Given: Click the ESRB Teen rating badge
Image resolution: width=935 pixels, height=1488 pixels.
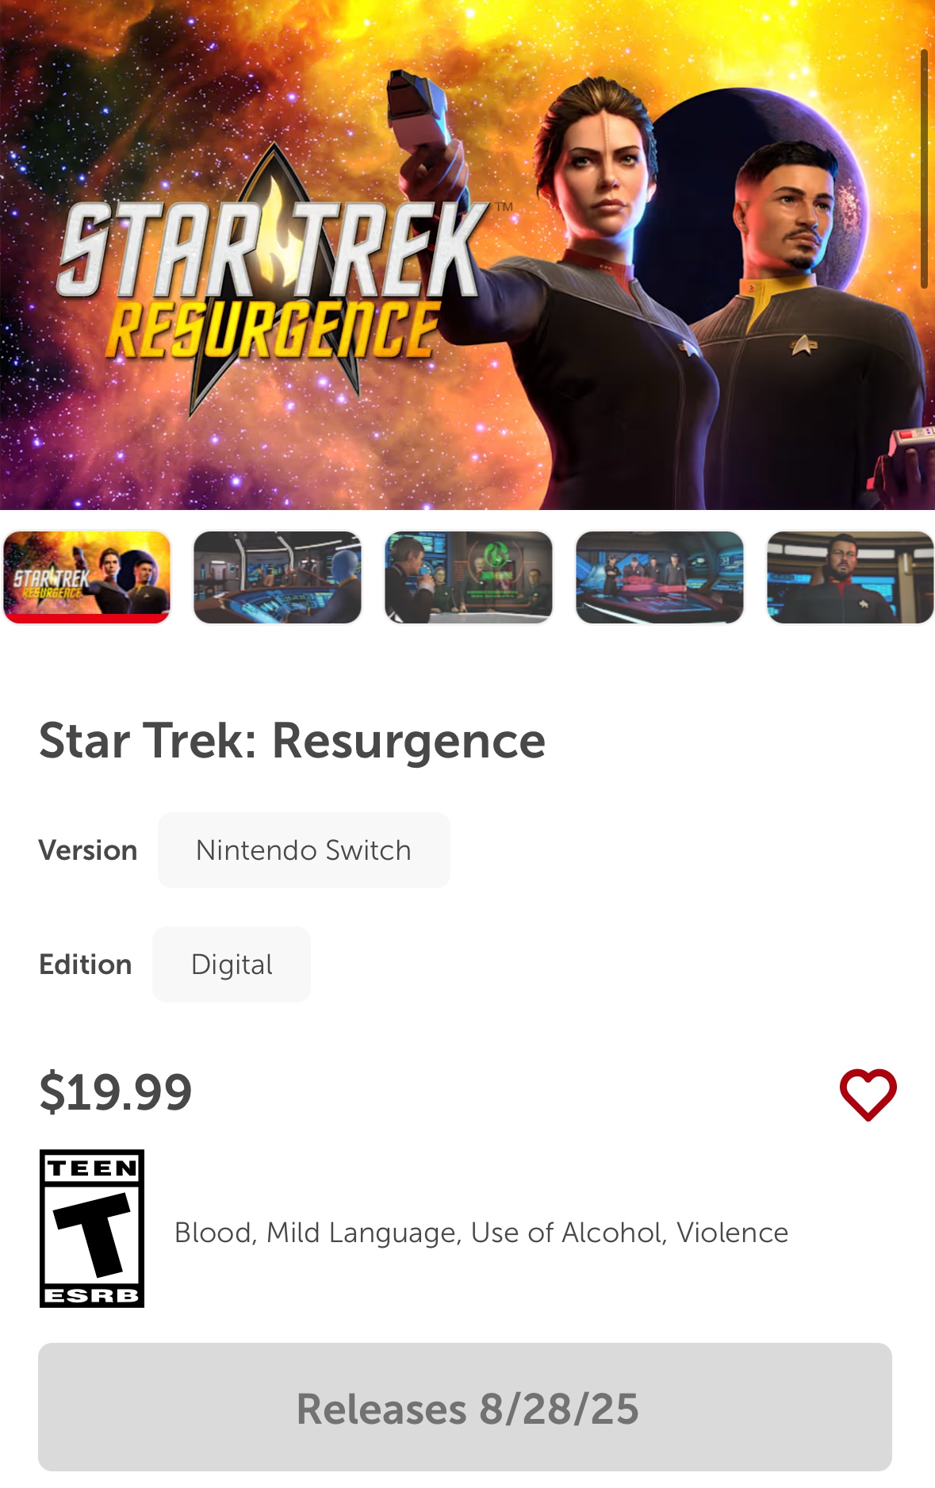Looking at the screenshot, I should (92, 1228).
